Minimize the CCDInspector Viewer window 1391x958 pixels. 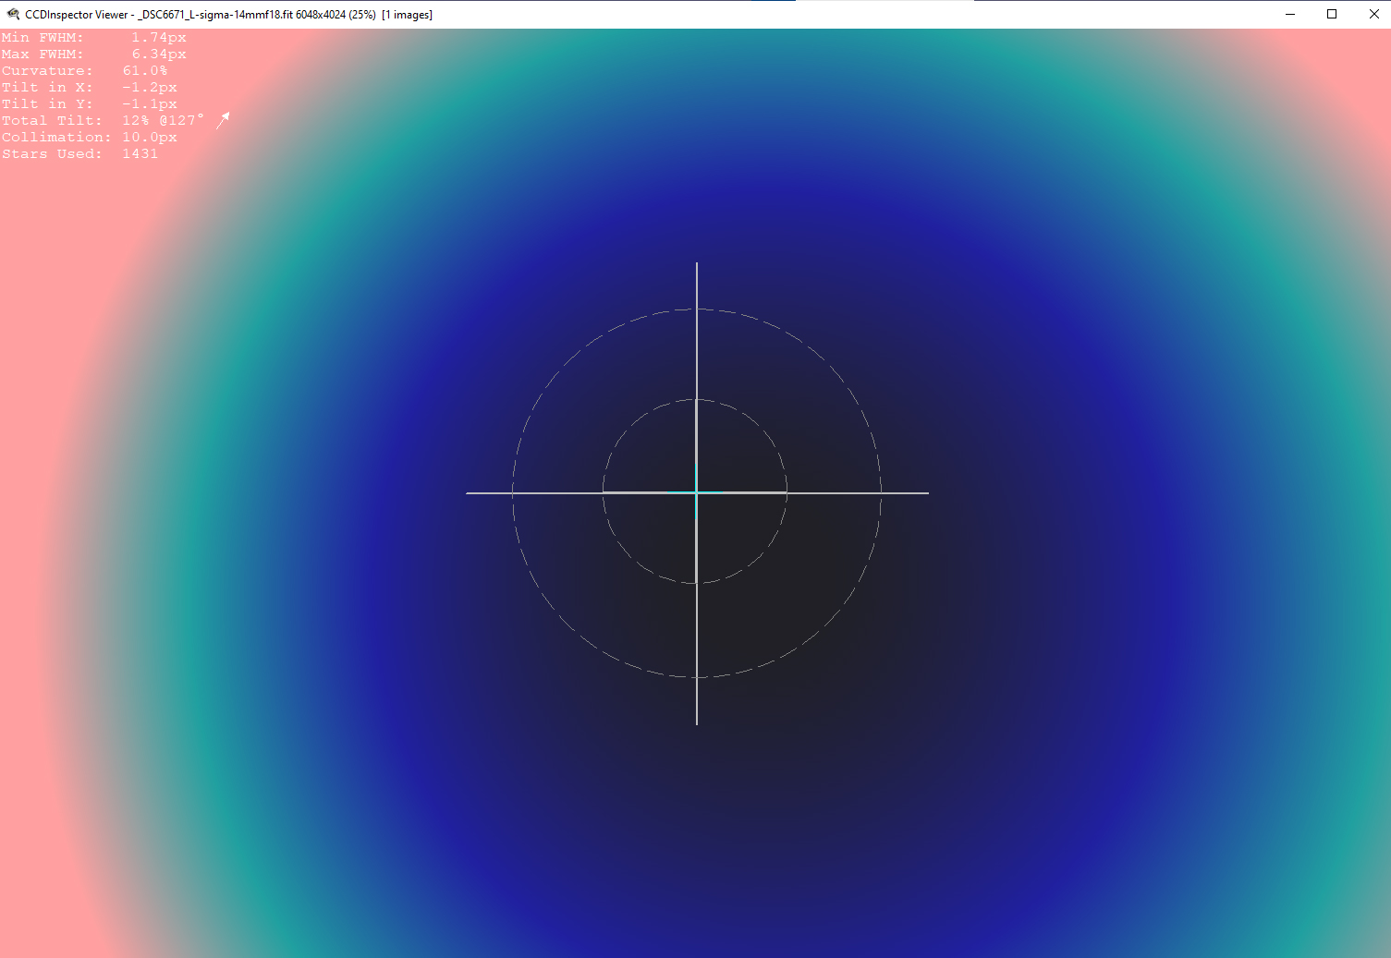[1289, 14]
